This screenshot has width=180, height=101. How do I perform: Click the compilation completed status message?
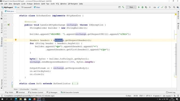coord(29,96)
